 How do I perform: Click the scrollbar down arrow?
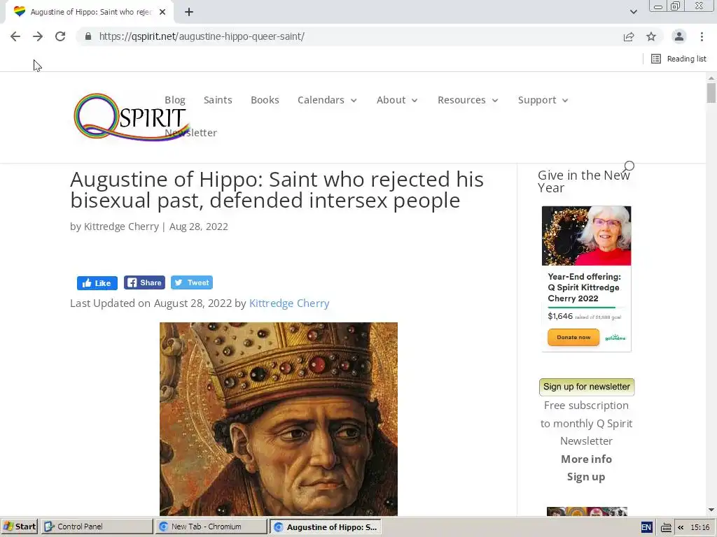point(711,510)
